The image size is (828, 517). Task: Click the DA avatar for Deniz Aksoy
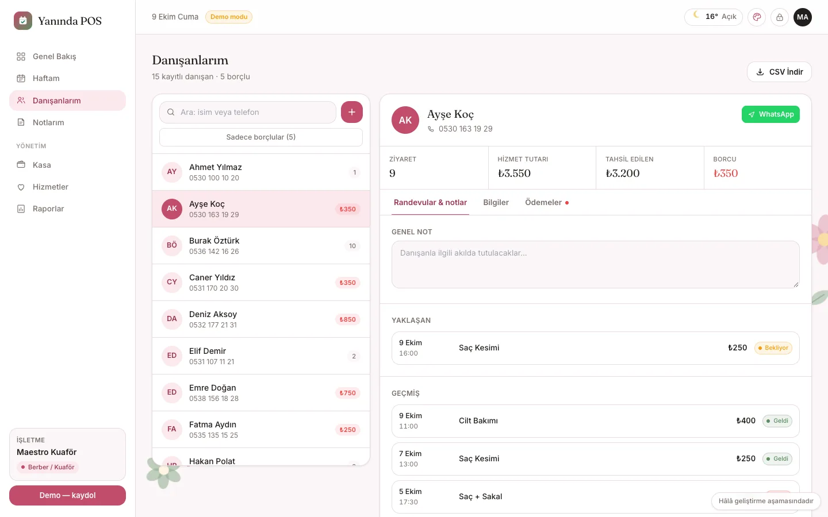[x=172, y=319]
